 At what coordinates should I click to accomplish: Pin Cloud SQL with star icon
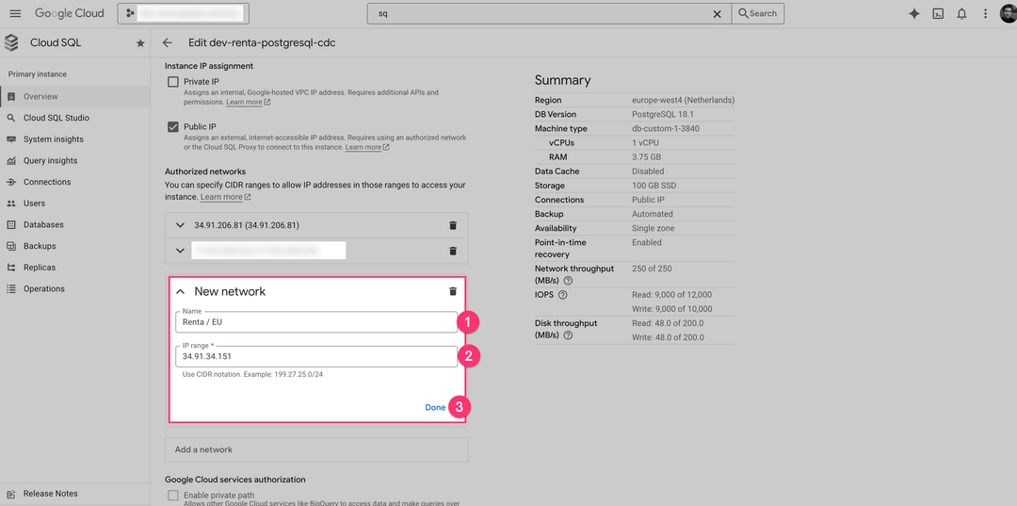pos(140,43)
